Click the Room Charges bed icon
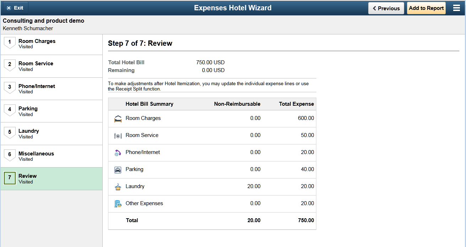 pos(118,118)
